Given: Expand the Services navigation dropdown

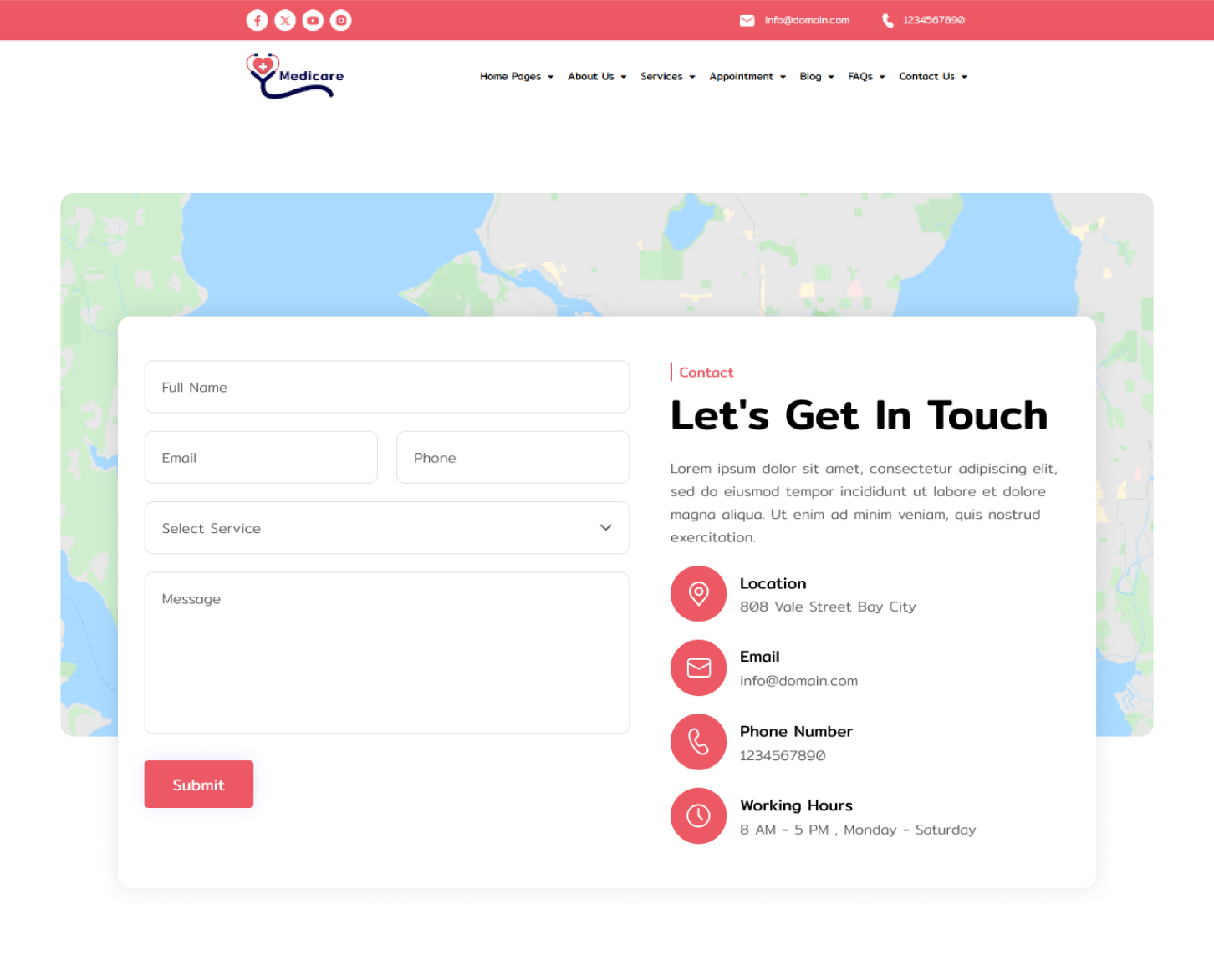Looking at the screenshot, I should click(x=667, y=77).
